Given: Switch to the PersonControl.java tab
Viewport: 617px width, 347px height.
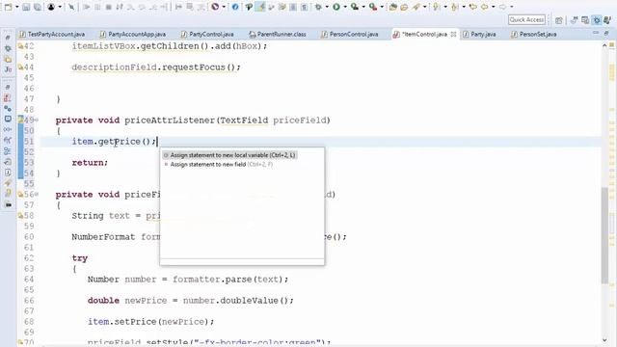Looking at the screenshot, I should click(x=350, y=35).
